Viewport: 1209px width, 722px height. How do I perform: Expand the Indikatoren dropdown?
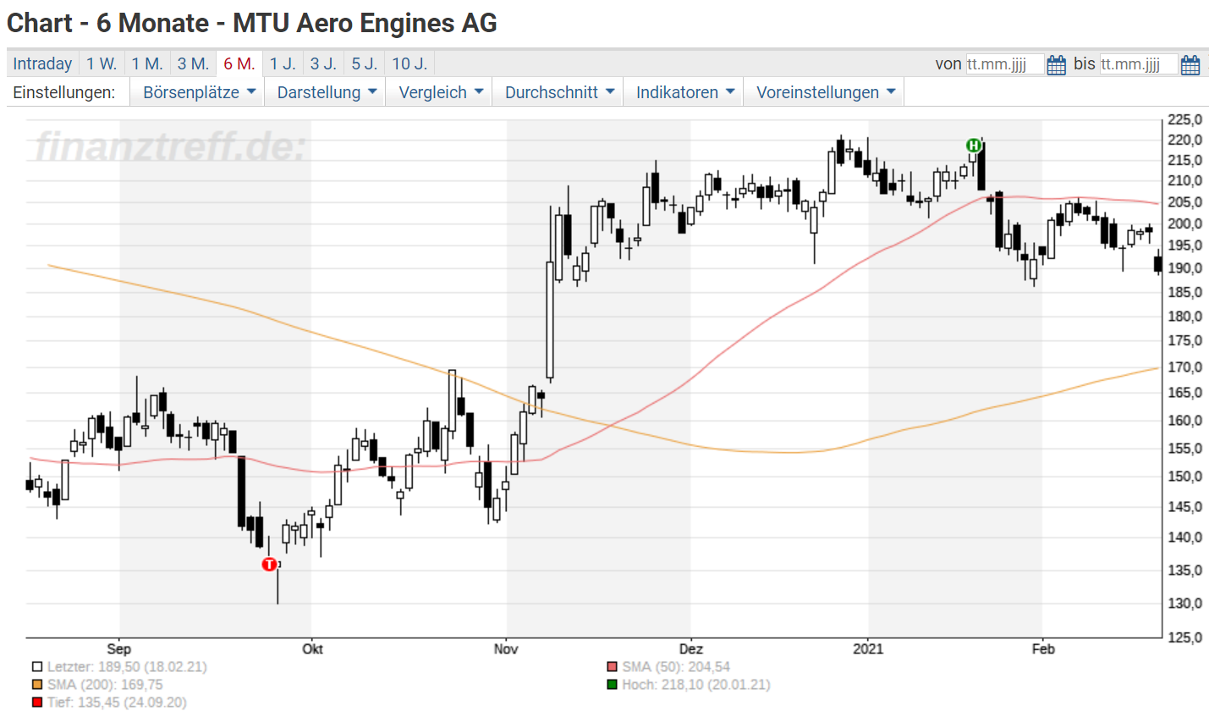[684, 92]
